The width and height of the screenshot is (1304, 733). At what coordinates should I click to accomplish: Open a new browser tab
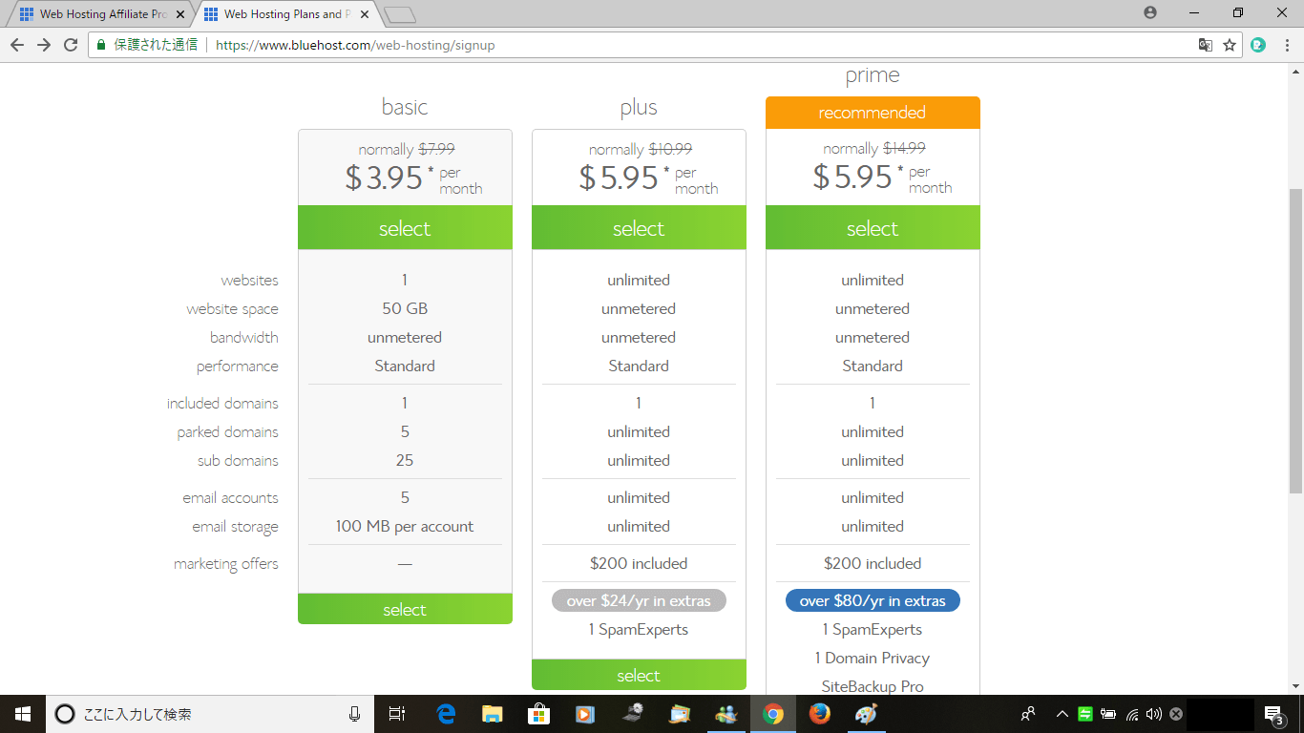(401, 14)
